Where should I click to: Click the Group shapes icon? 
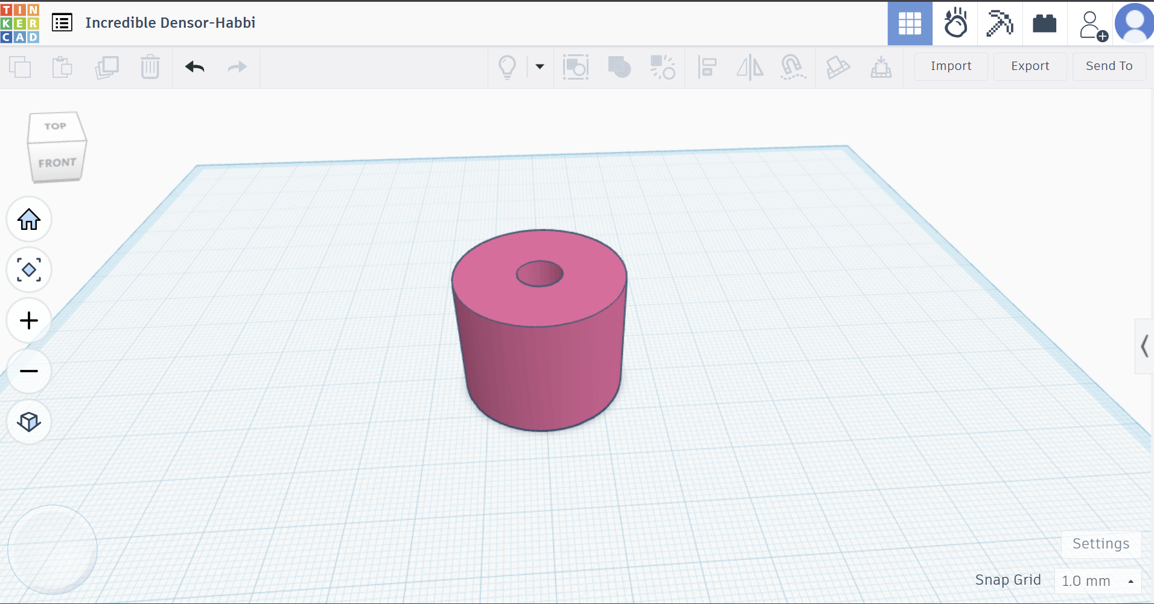coord(576,67)
